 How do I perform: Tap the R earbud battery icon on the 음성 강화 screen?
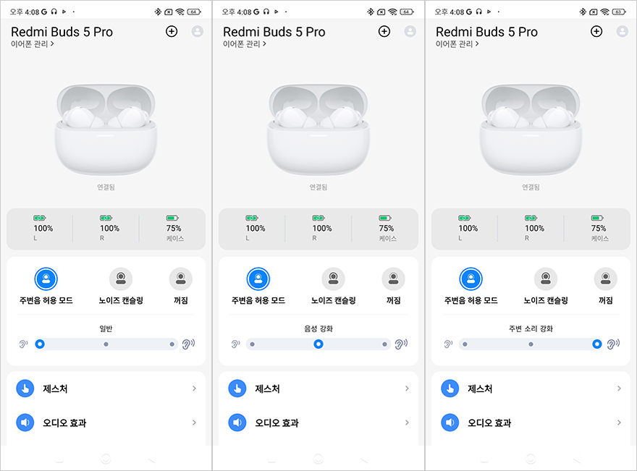coord(318,218)
